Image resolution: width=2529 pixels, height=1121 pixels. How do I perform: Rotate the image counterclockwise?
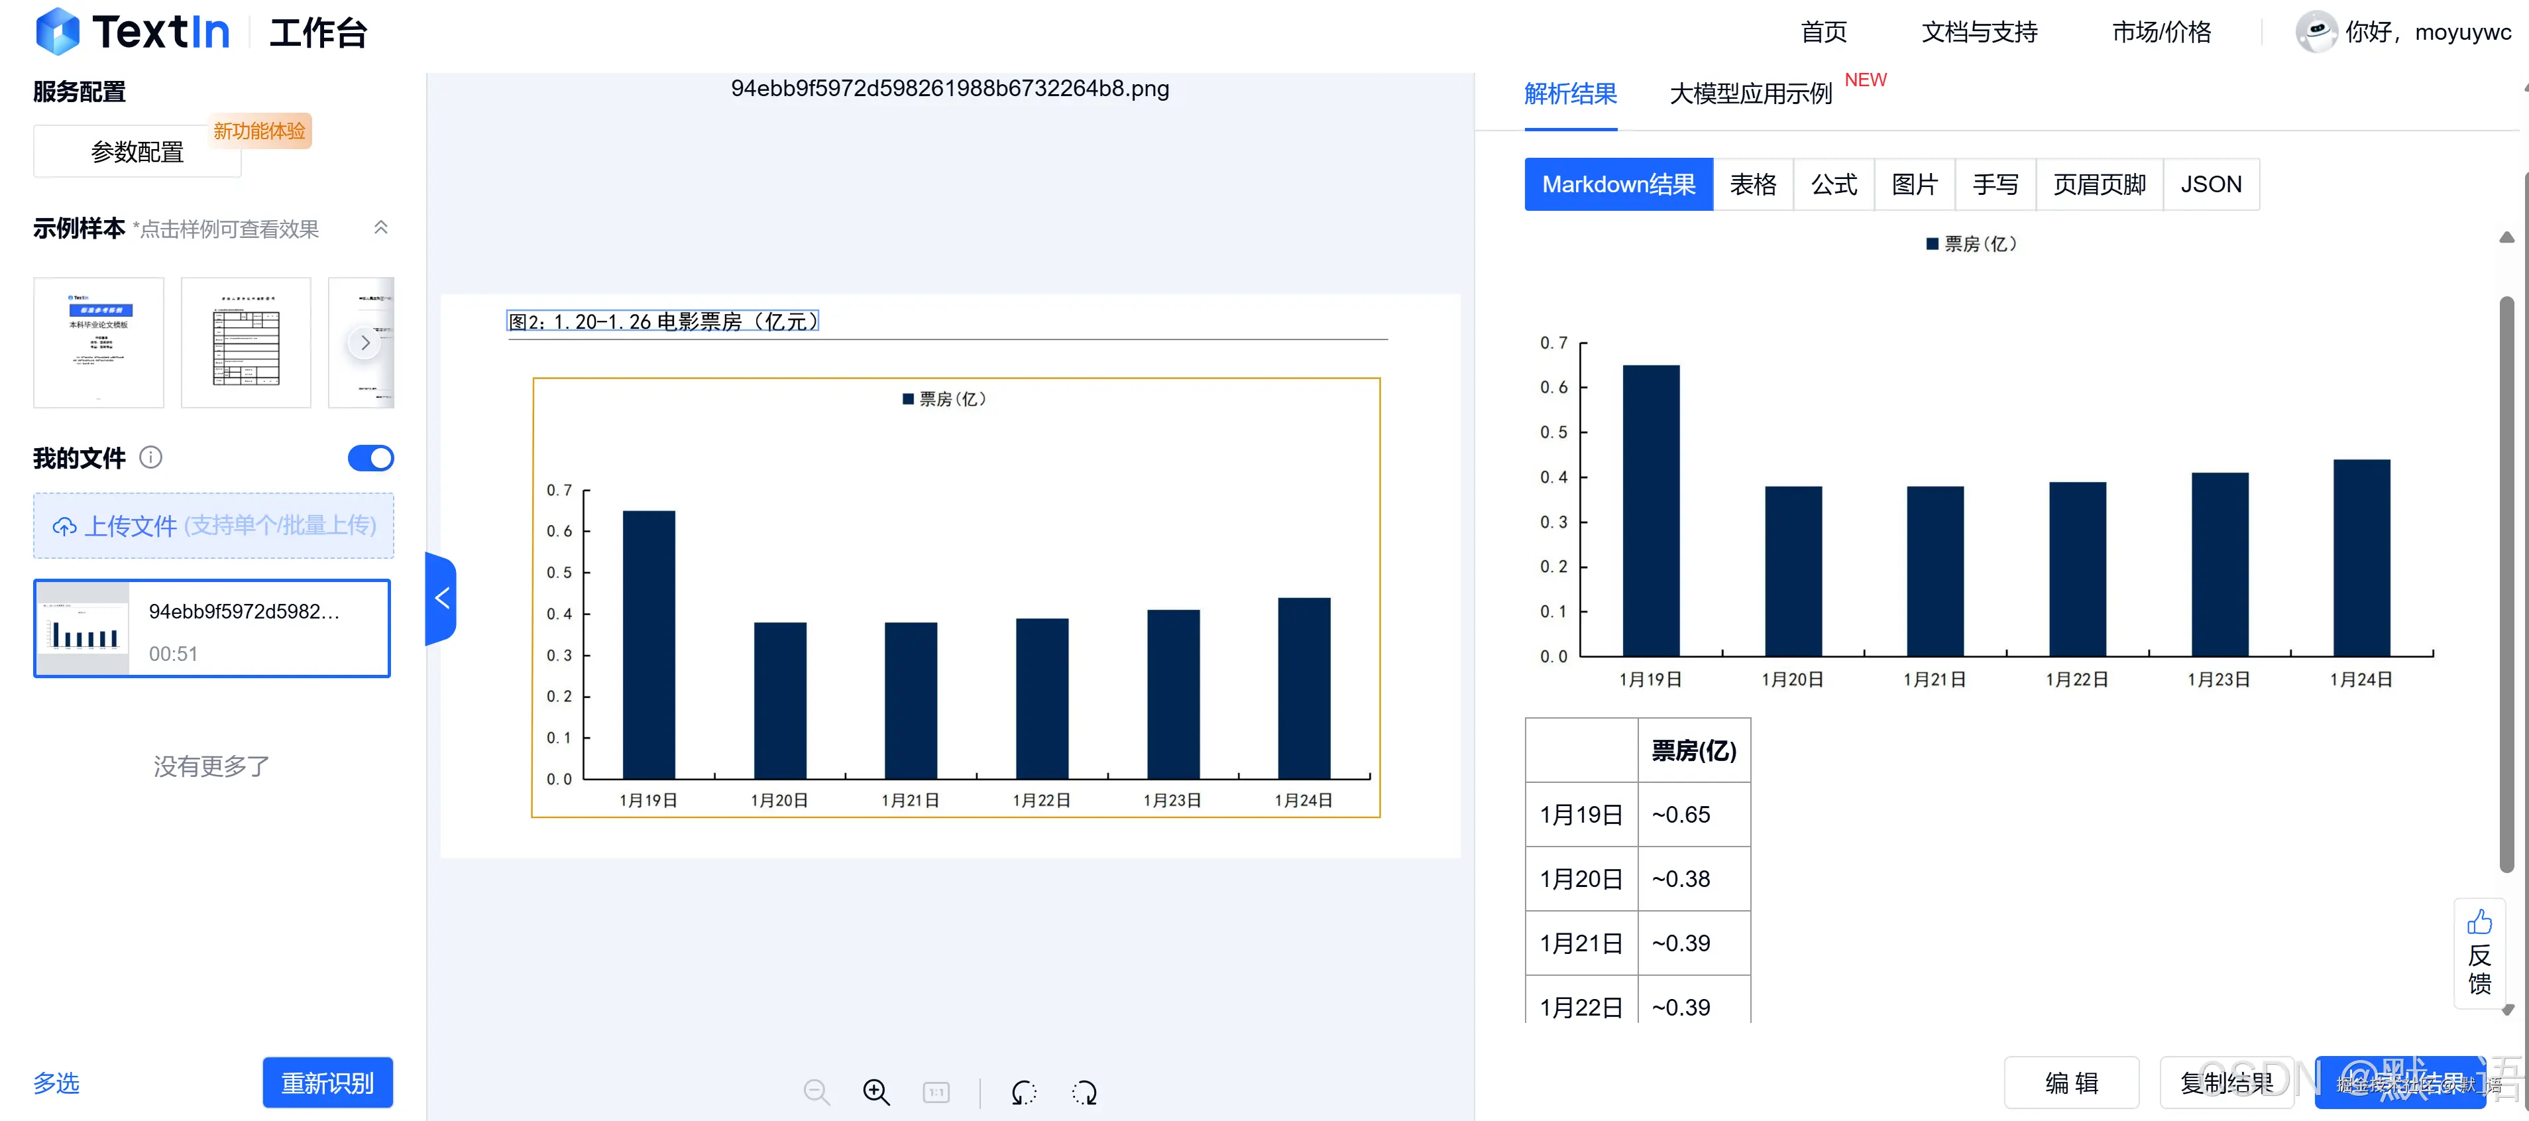[1023, 1092]
